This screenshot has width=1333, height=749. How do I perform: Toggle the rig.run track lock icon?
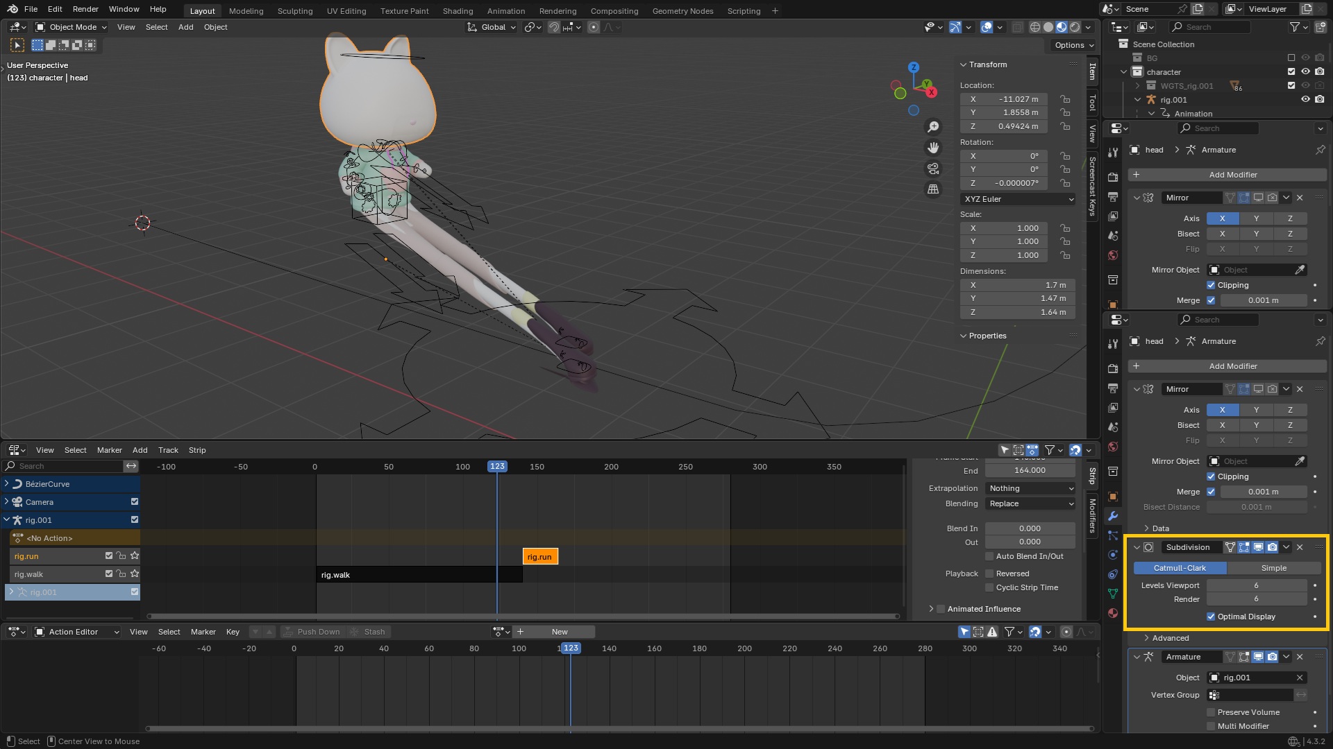coord(121,556)
